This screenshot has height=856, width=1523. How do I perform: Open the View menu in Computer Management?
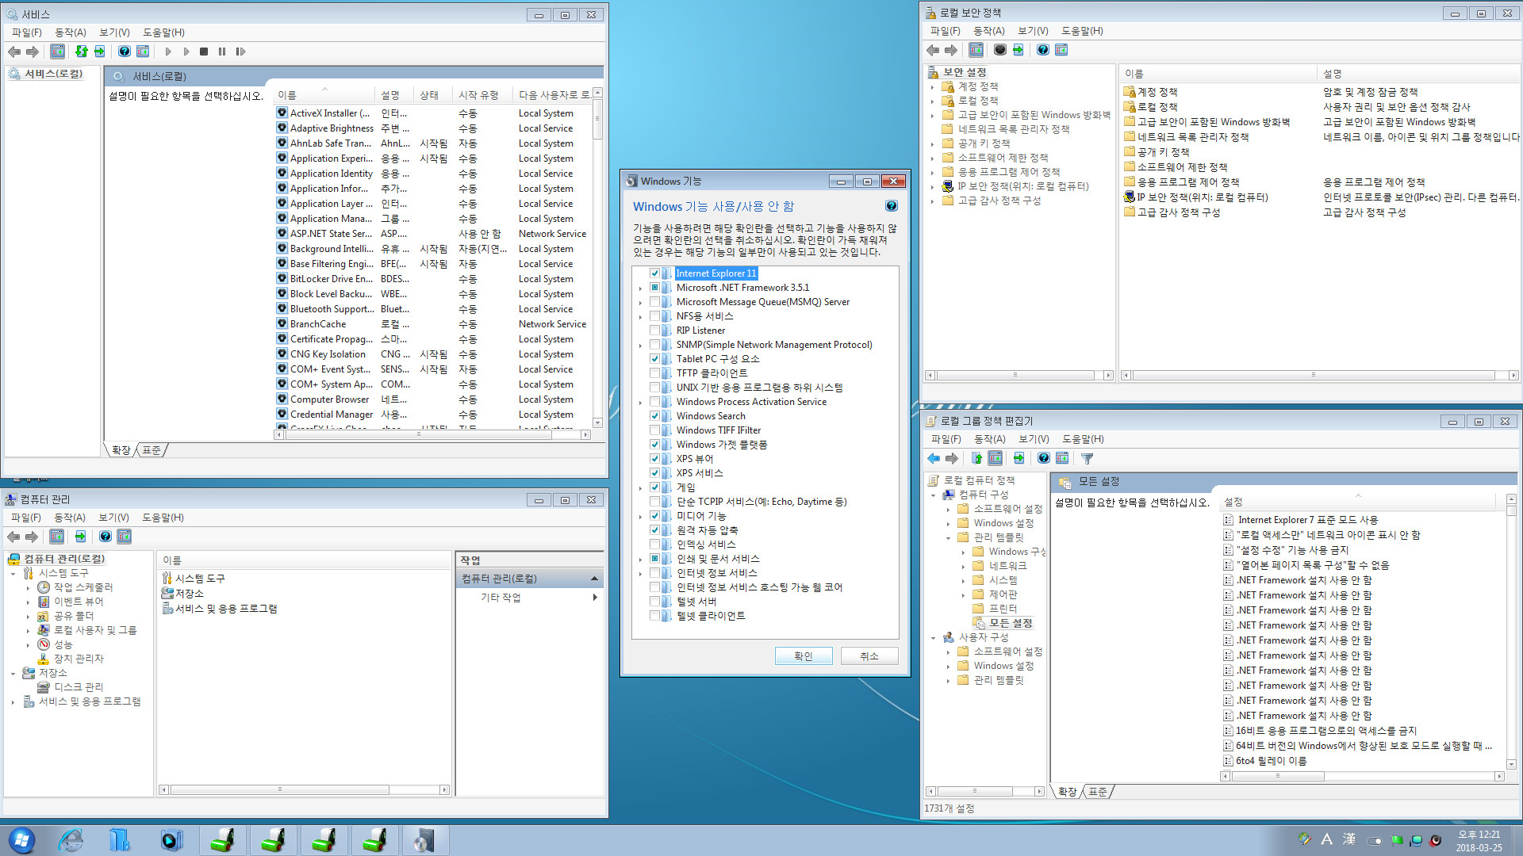(x=113, y=518)
